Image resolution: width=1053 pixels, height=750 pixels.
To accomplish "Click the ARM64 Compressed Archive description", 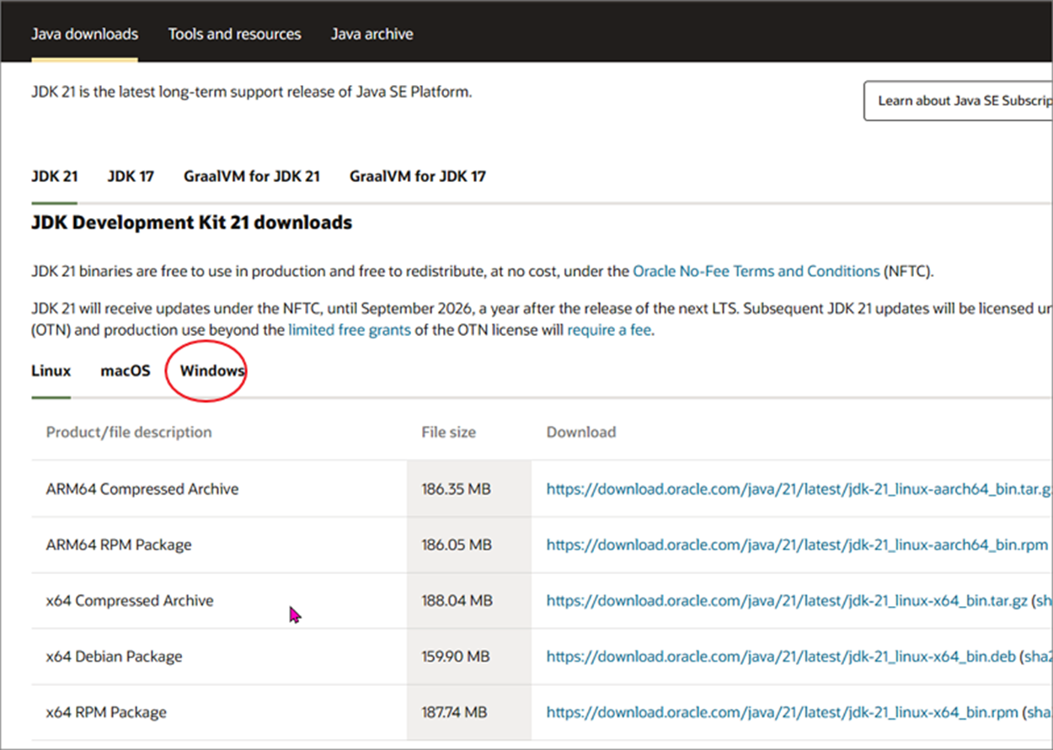I will 142,489.
